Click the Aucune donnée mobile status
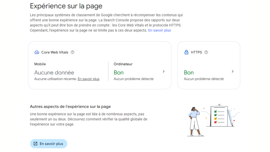The image size is (270, 152). [54, 73]
